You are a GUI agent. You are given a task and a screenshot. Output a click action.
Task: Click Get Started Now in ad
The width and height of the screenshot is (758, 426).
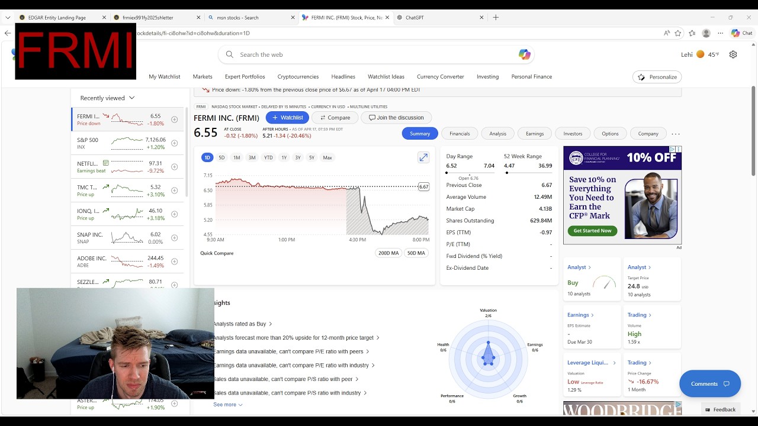592,231
